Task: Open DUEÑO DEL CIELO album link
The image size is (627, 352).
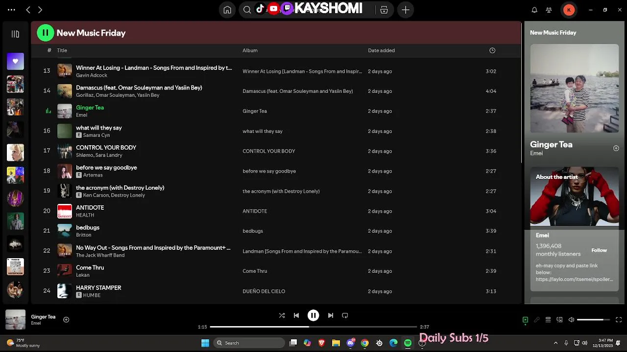Action: tap(264, 291)
